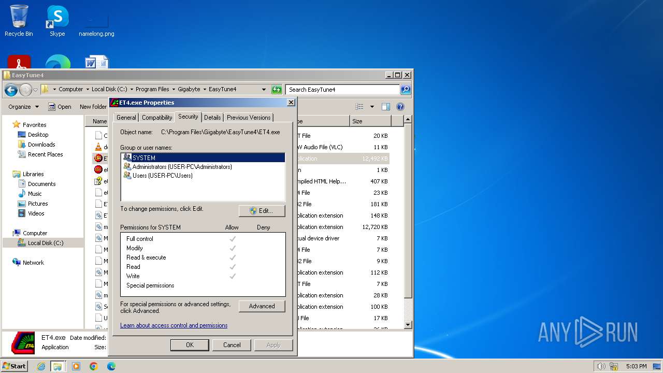The width and height of the screenshot is (663, 373).
Task: Open the Windows Start menu
Action: [14, 366]
